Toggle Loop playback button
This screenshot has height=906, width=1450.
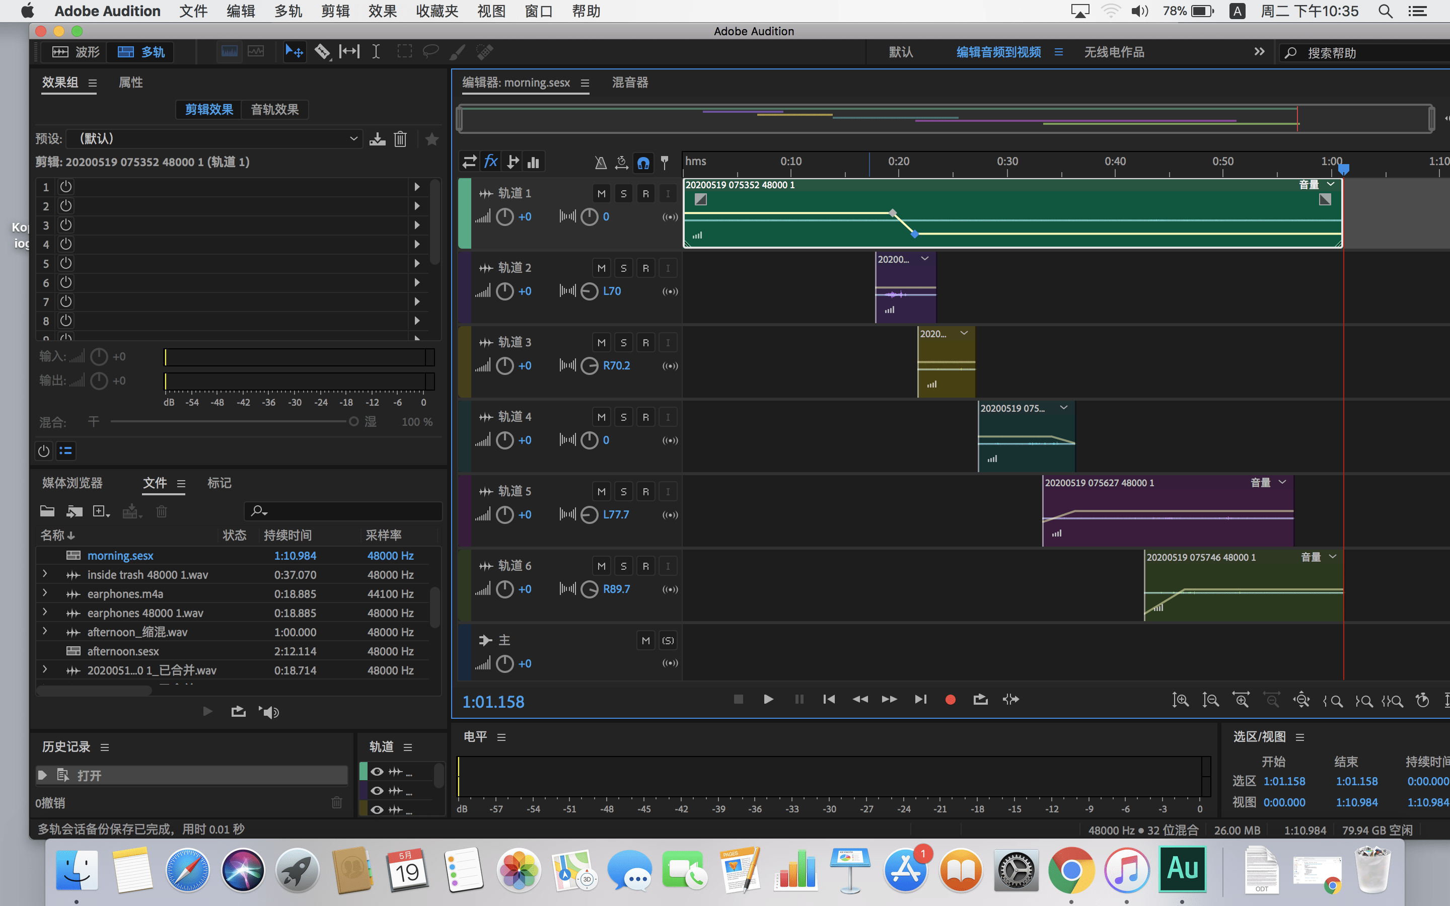980,699
